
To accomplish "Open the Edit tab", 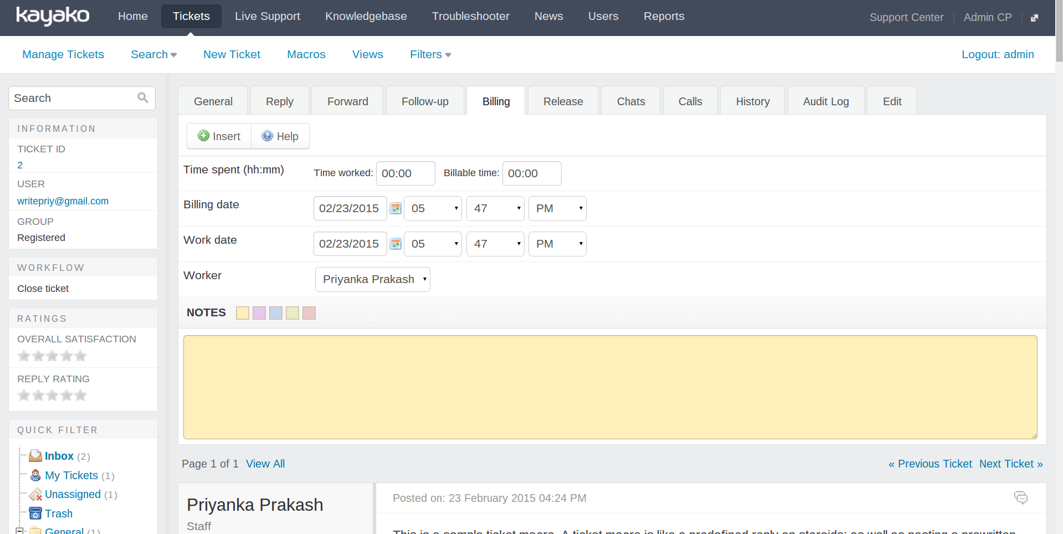I will click(x=892, y=101).
